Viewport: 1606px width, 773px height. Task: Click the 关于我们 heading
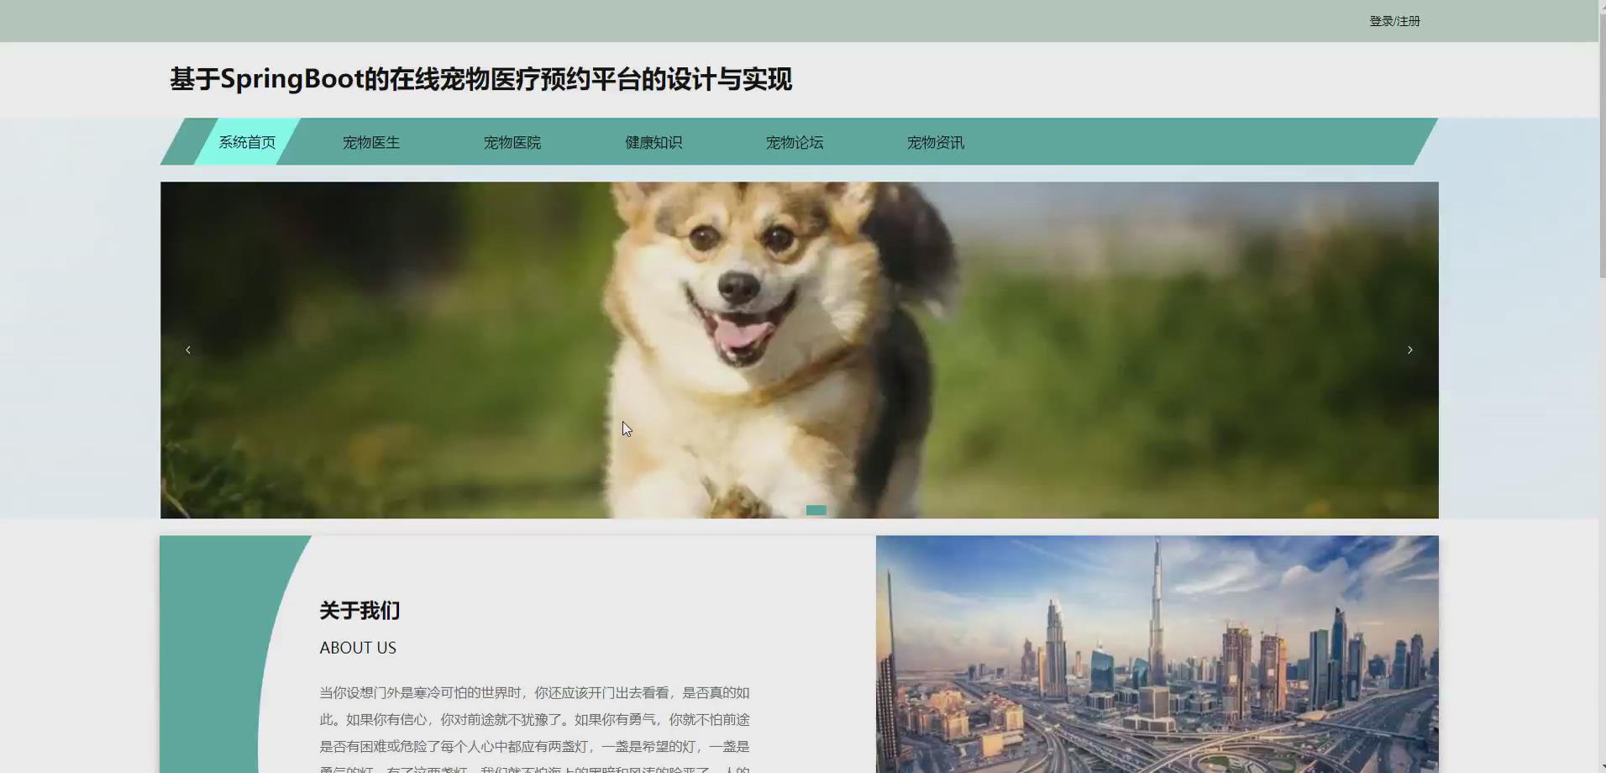pos(359,611)
